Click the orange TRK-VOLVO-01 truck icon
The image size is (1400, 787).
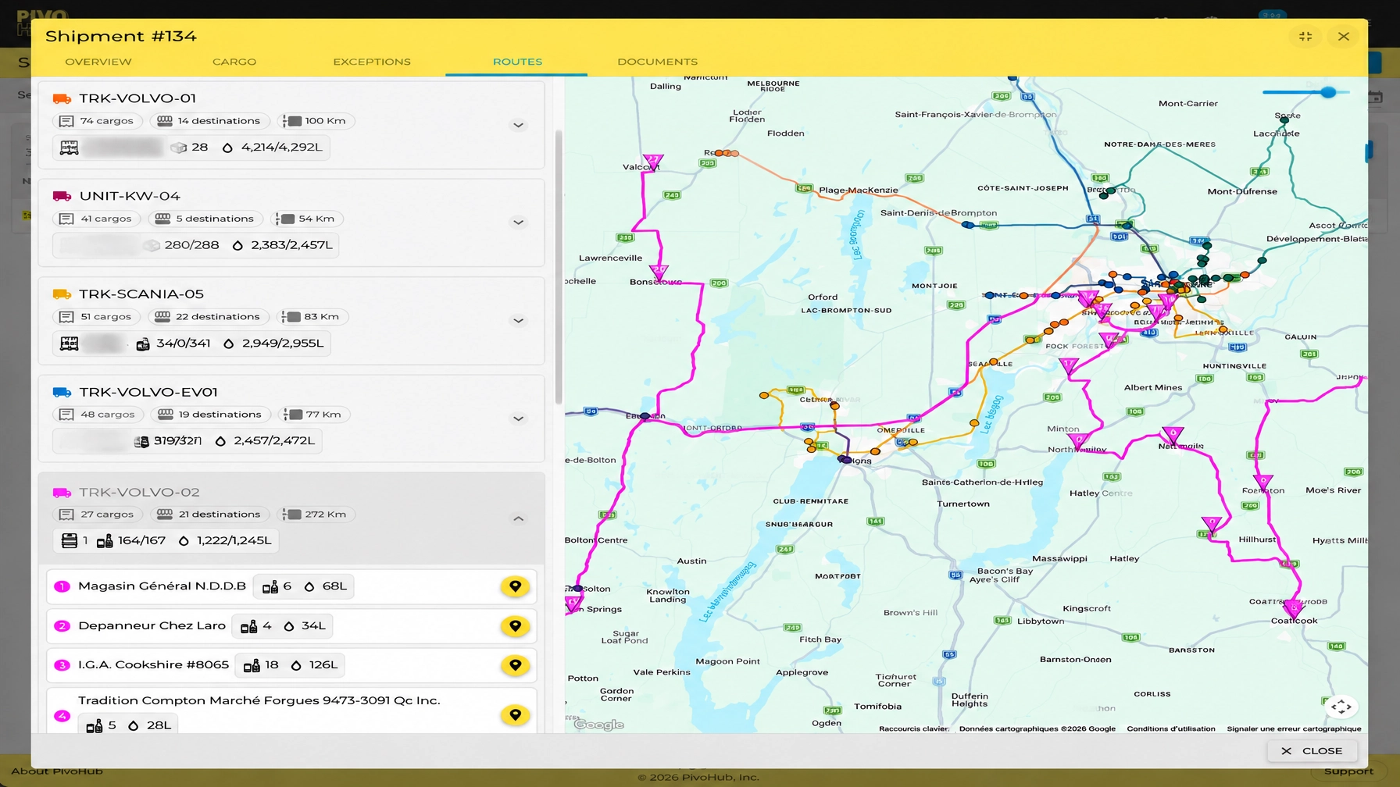(x=62, y=98)
